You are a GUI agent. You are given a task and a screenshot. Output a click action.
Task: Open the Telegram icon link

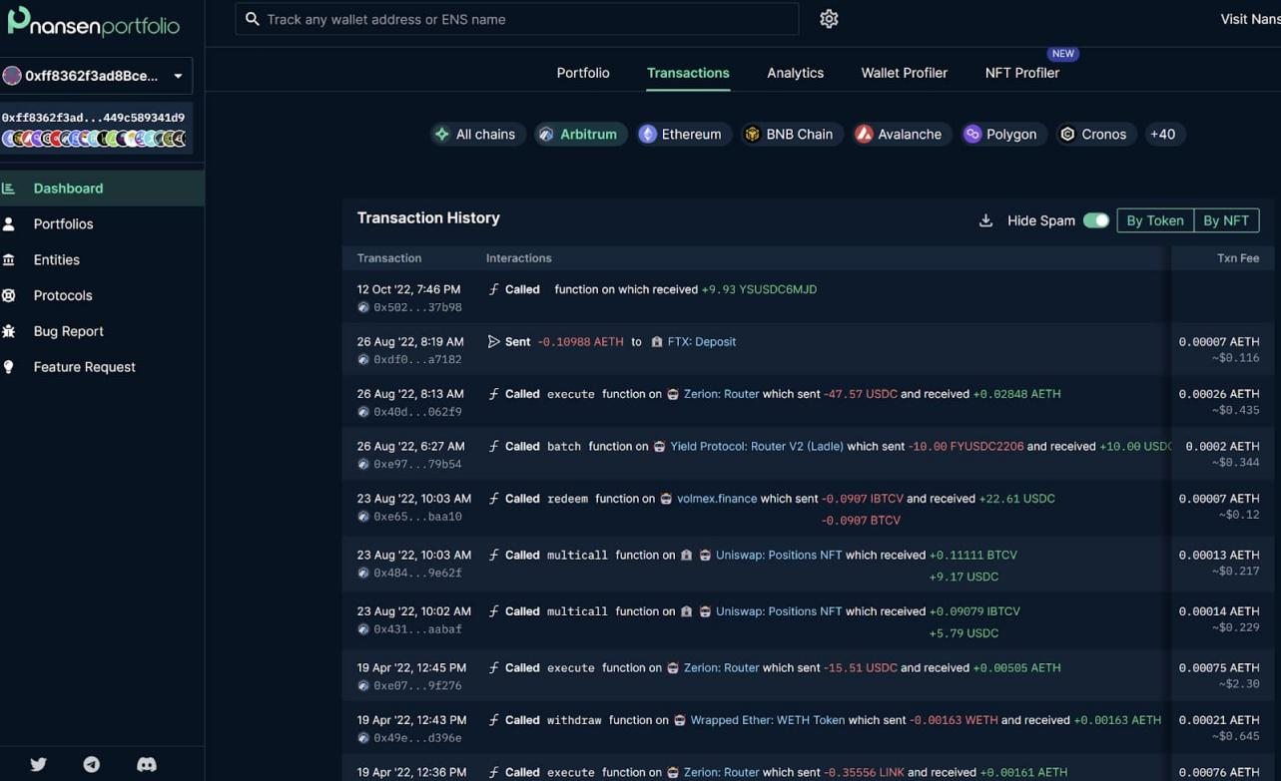[x=92, y=764]
